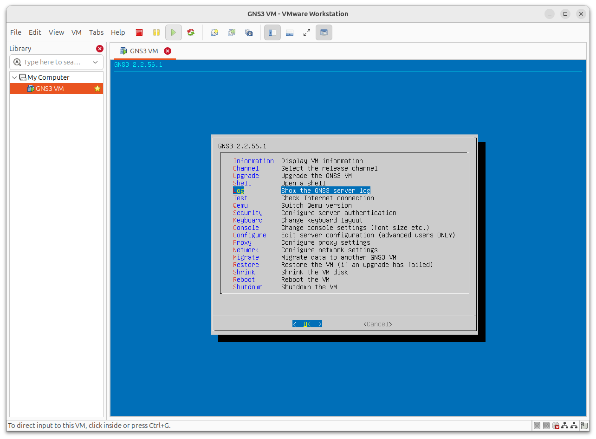Select GNS3 VM in the library tree
The height and width of the screenshot is (439, 596).
point(56,89)
